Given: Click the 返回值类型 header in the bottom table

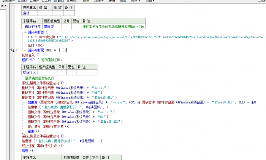Looking at the screenshot, I should click(x=71, y=158).
